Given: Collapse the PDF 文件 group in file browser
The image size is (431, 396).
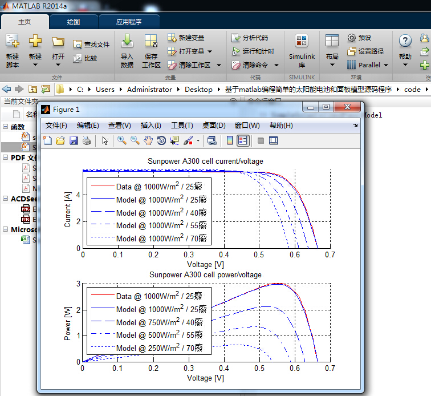Looking at the screenshot, I should point(6,157).
